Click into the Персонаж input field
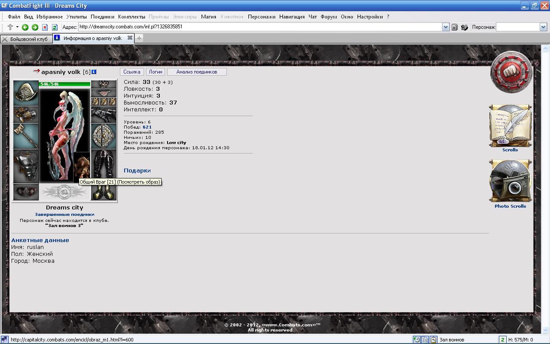The image size is (550, 344). click(x=518, y=27)
